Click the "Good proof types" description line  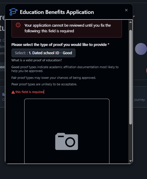point(65,69)
